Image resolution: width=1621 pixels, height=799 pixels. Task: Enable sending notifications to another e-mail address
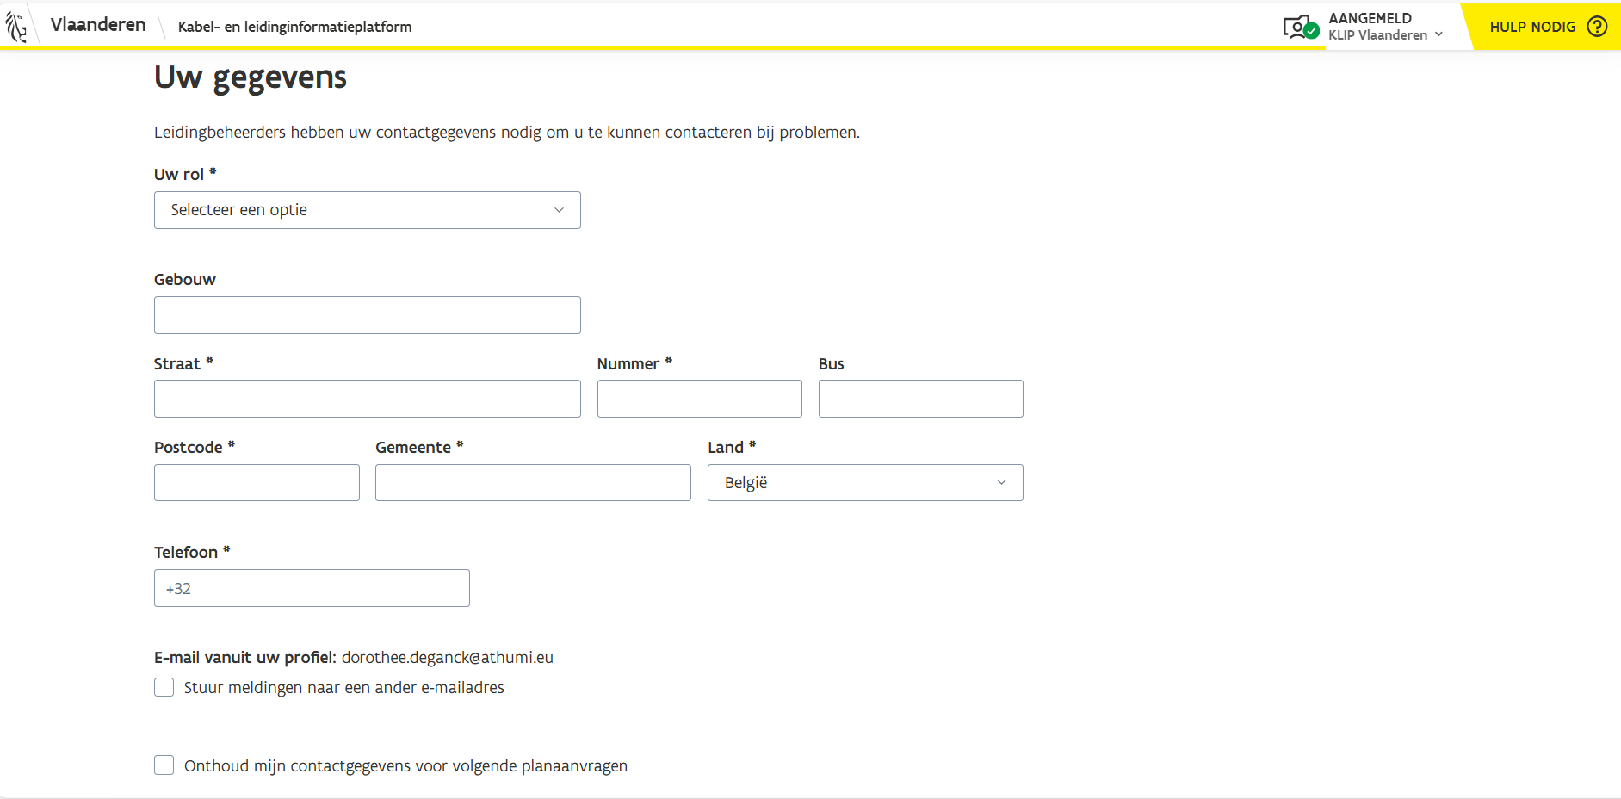tap(164, 687)
